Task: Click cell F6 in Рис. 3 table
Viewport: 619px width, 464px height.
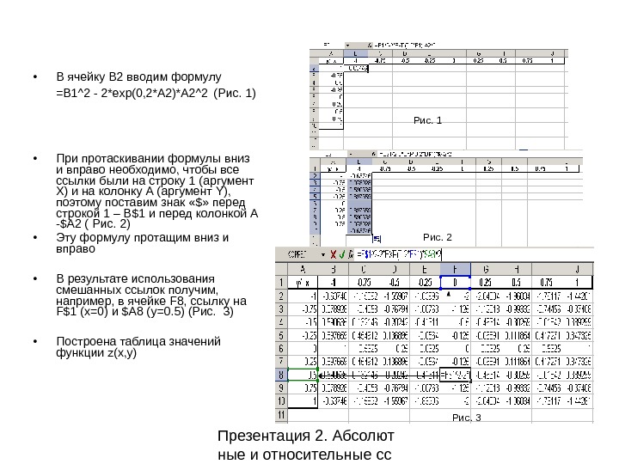Action: 455,348
